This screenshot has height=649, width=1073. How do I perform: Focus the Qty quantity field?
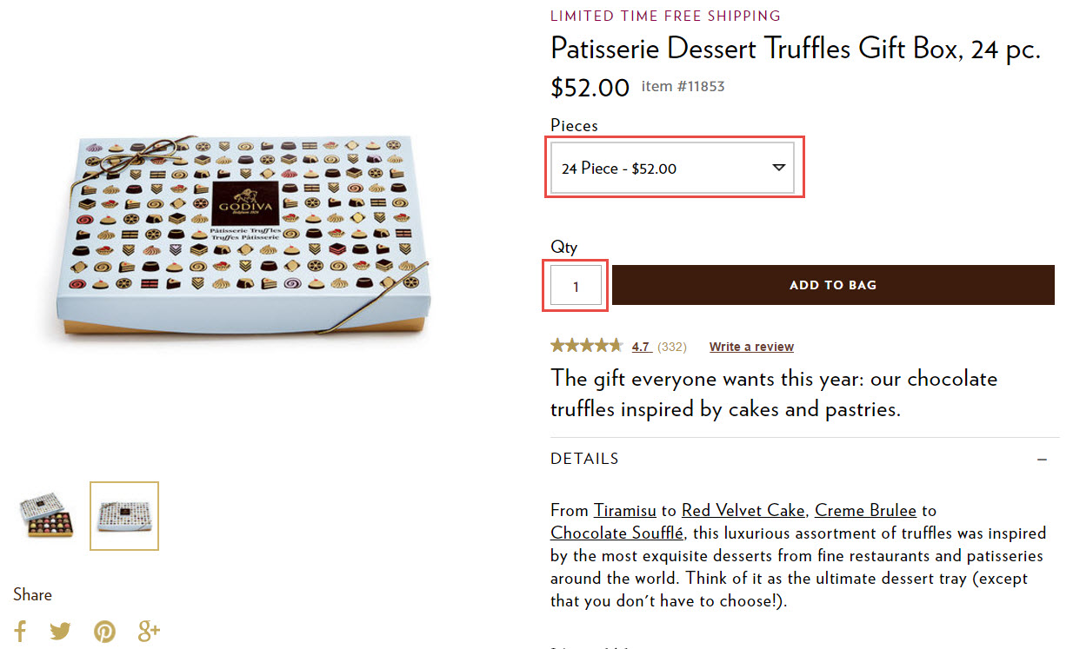(576, 286)
